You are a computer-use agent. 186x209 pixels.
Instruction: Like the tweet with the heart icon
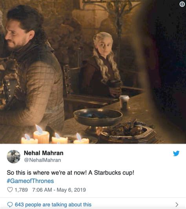10,190
